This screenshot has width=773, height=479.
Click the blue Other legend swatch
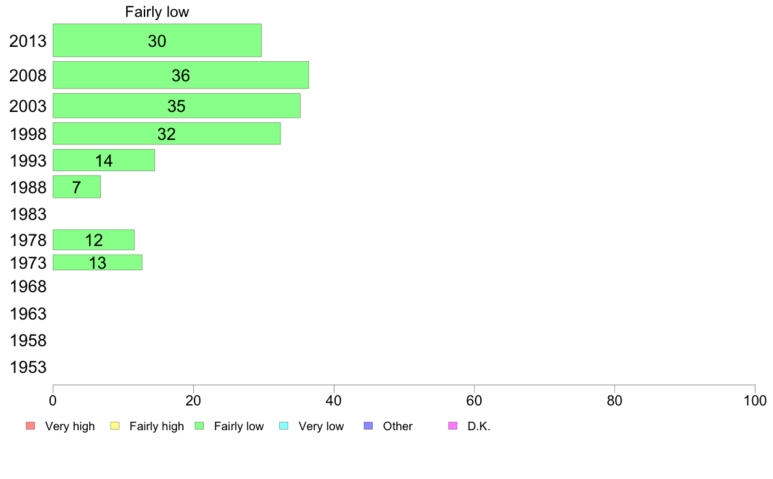tap(368, 426)
